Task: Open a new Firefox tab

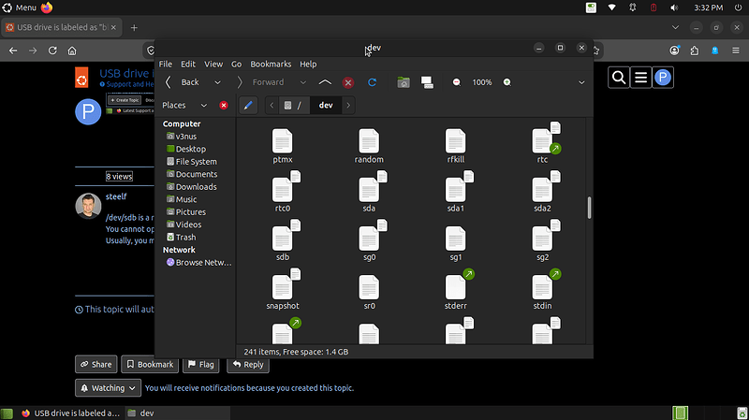Action: point(134,28)
